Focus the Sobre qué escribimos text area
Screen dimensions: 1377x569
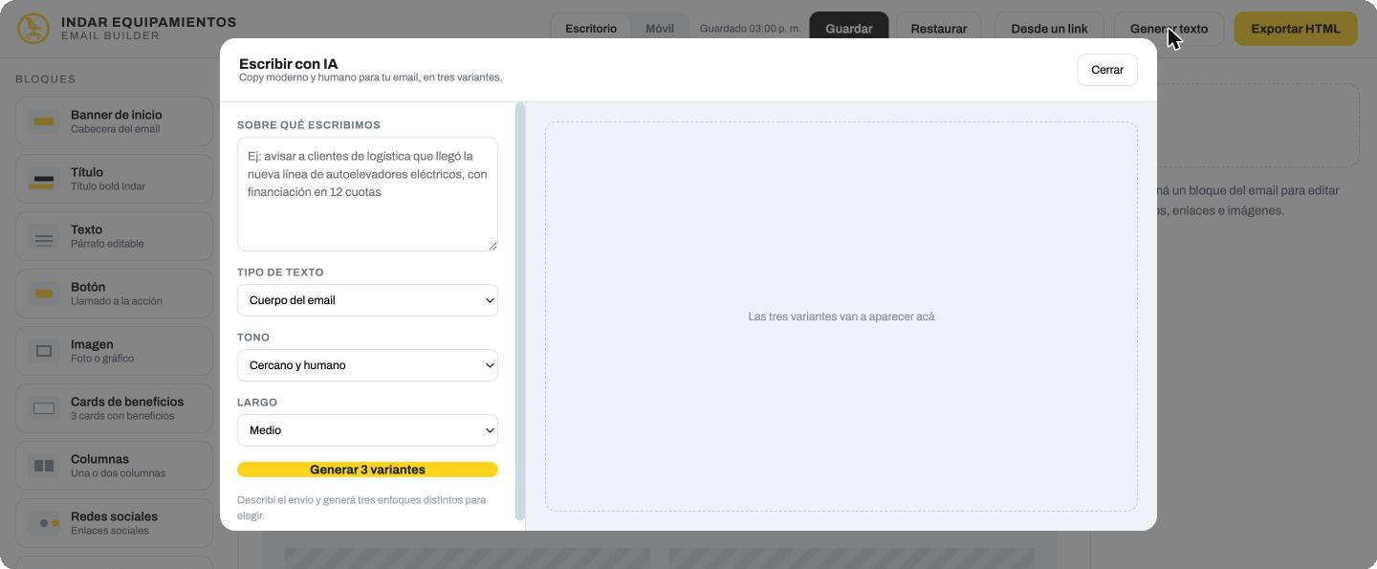(367, 194)
